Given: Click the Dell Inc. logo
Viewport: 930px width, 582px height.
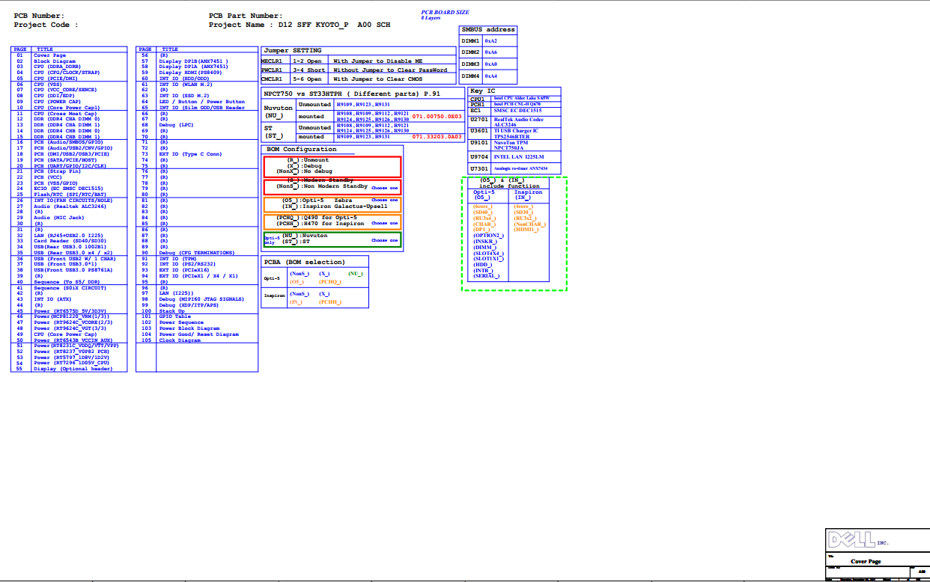Looking at the screenshot, I should tap(851, 539).
